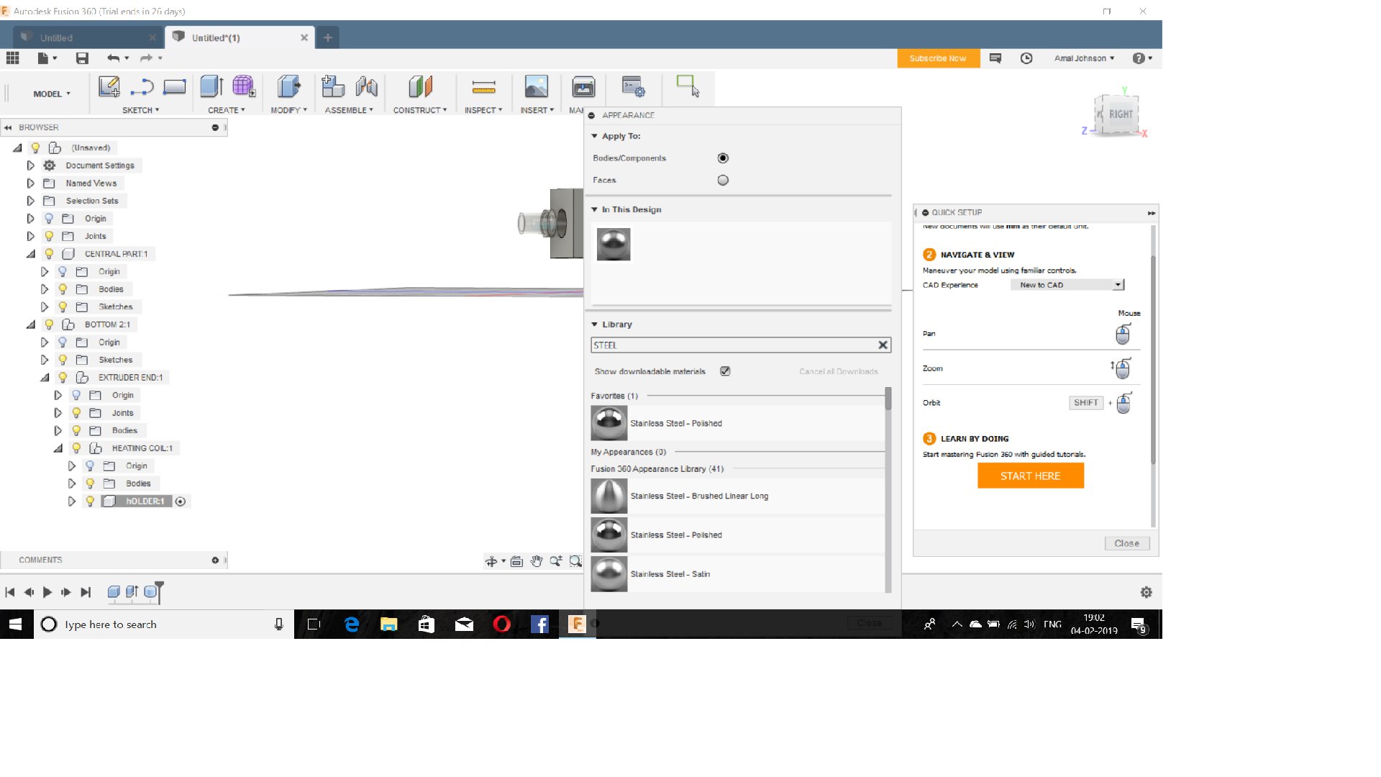Screen dimensions: 1381x777
Task: Click the Extrude tool icon
Action: 211,87
